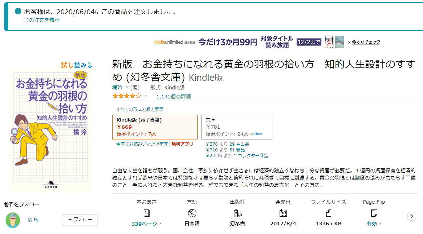Click the ￥669 Kindle price
The image size is (423, 234).
(124, 127)
